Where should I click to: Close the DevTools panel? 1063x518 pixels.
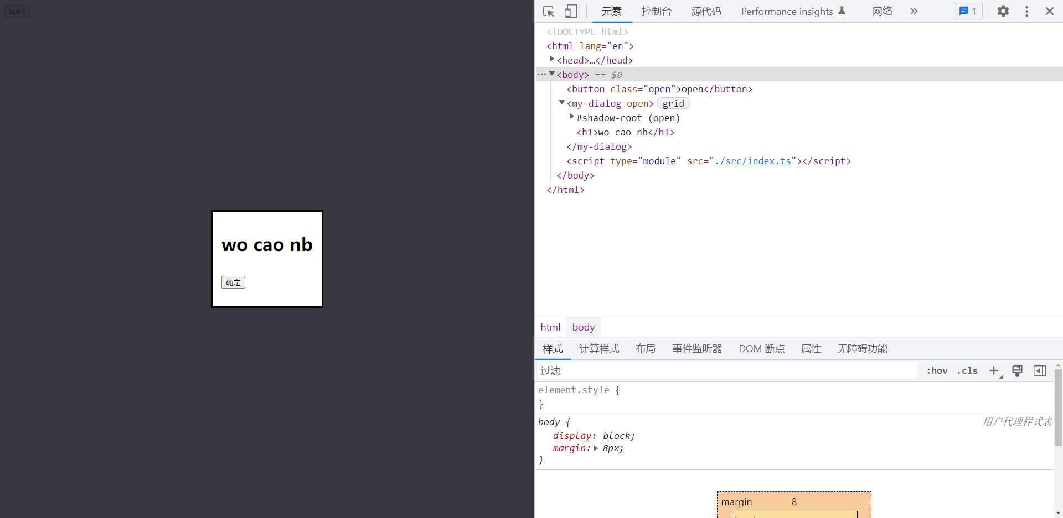(1050, 11)
